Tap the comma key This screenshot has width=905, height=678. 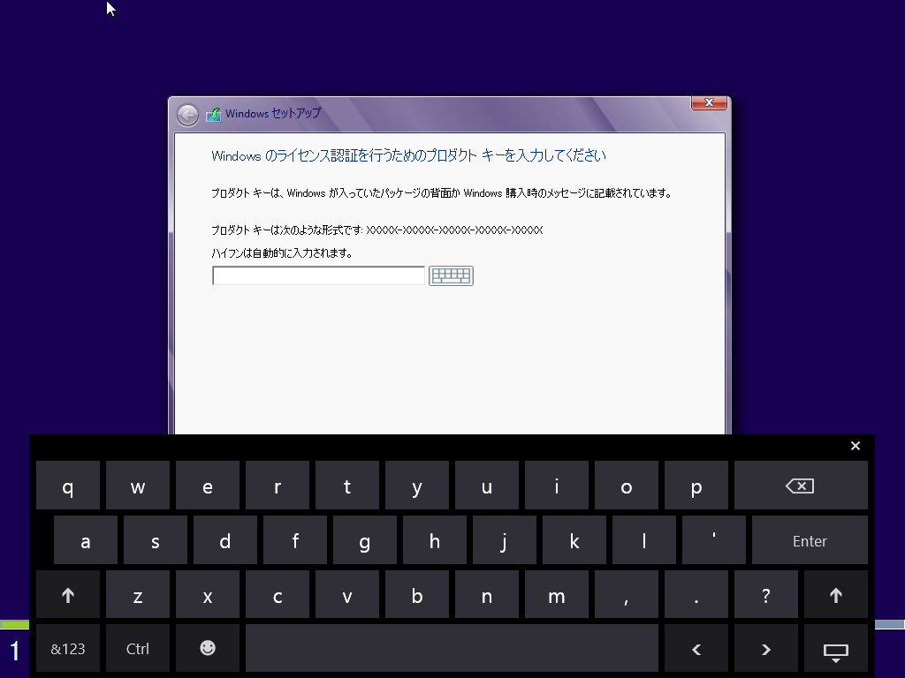pos(627,594)
